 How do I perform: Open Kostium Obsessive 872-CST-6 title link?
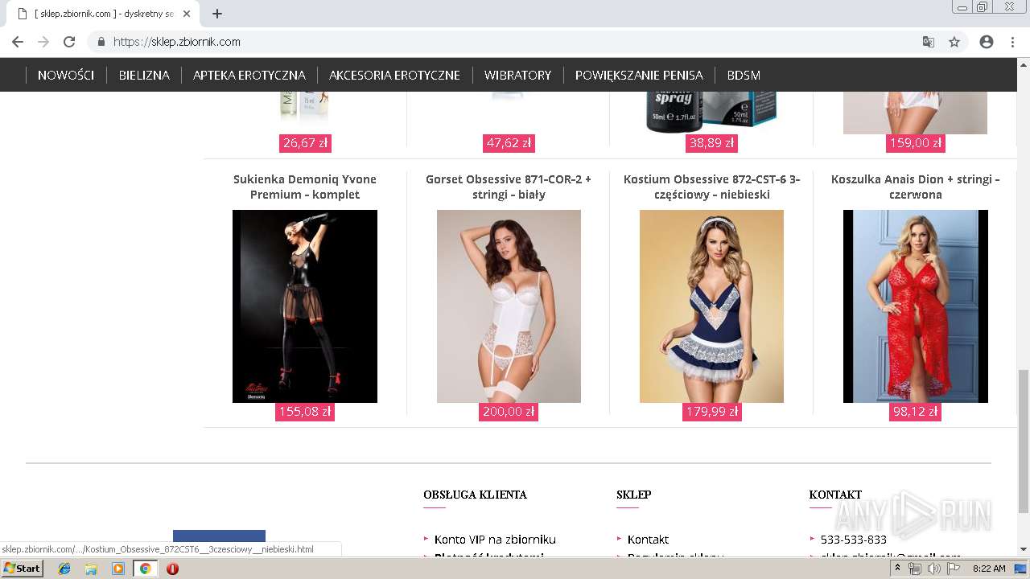[711, 187]
